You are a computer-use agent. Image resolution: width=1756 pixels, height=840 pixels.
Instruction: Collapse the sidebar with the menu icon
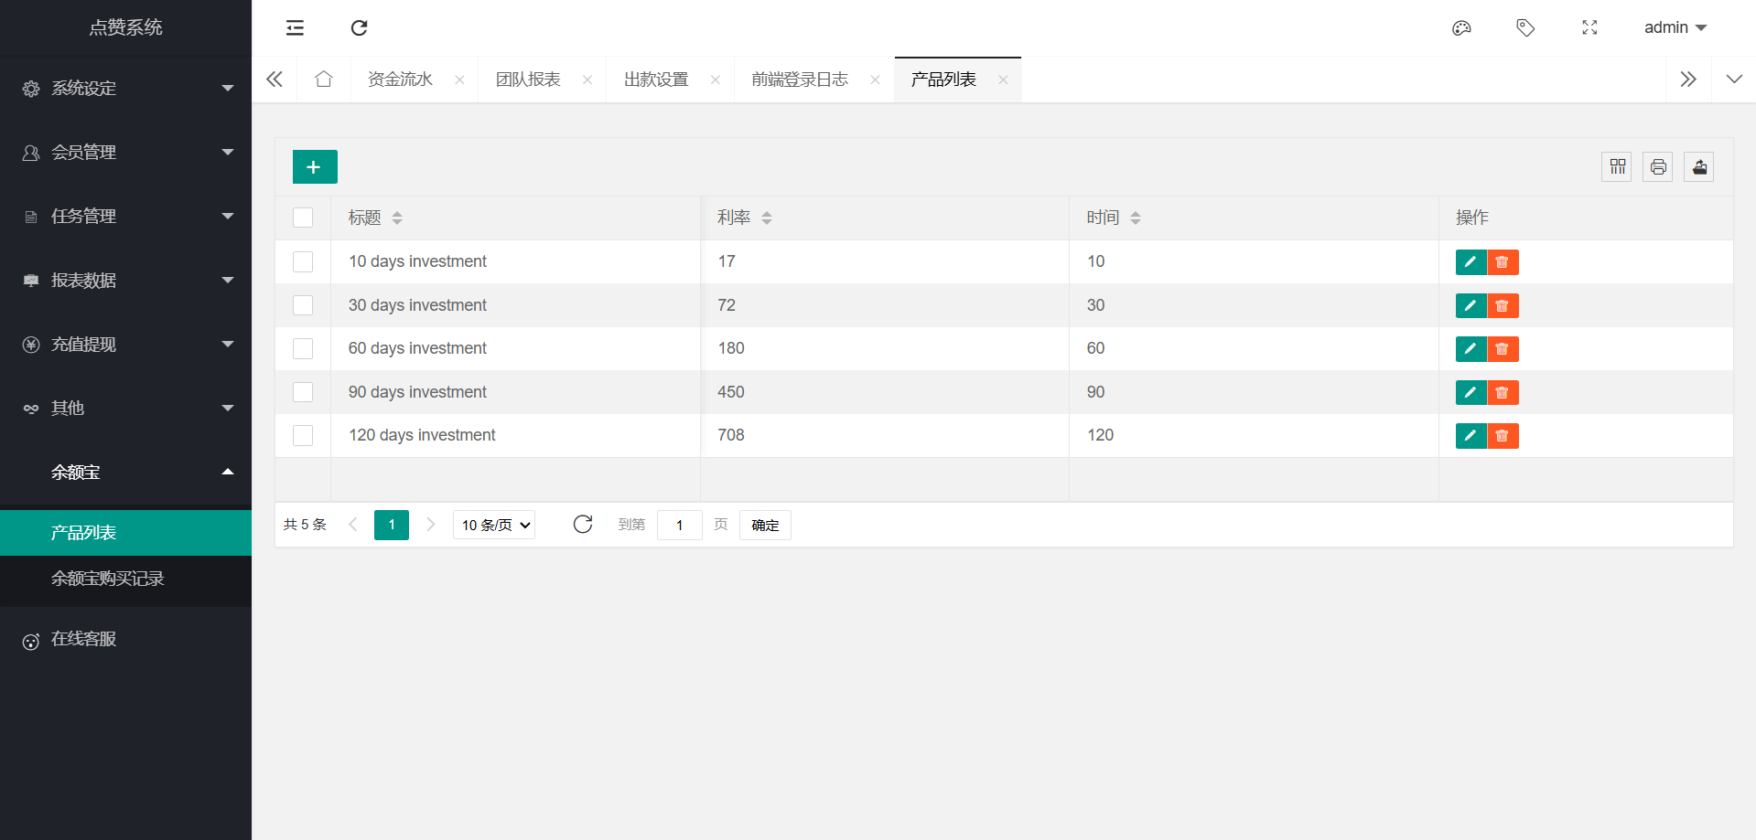point(295,27)
